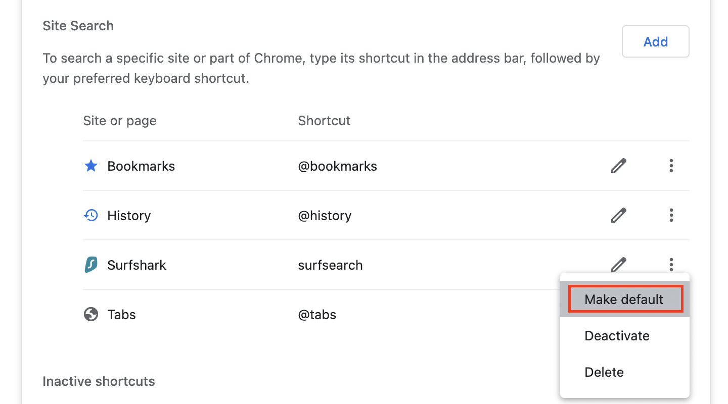728x404 pixels.
Task: Click the Surfshark site name
Action: click(x=136, y=265)
